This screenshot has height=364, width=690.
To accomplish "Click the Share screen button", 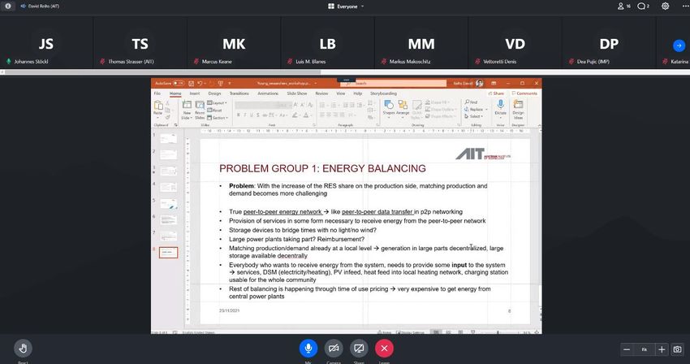I will (x=359, y=349).
